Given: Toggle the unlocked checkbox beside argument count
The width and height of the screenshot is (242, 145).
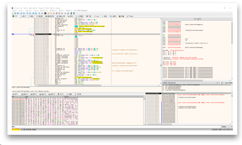Looking at the screenshot, I should 224,83.
